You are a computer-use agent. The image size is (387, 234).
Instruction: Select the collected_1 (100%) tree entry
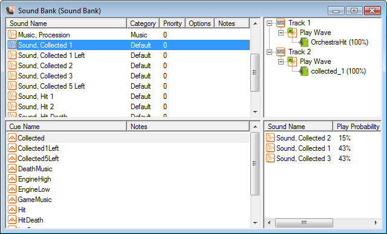pos(339,71)
